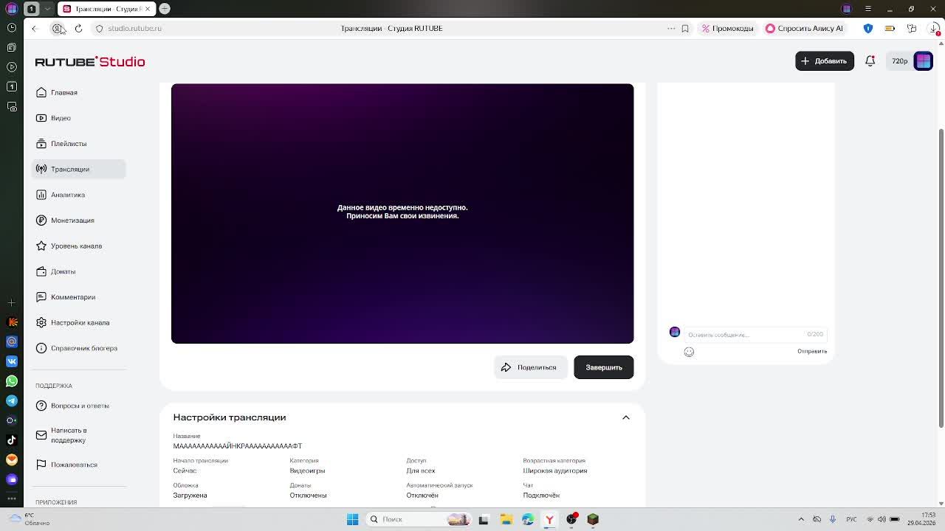Click the Вопросы и ответы icon

(x=41, y=406)
